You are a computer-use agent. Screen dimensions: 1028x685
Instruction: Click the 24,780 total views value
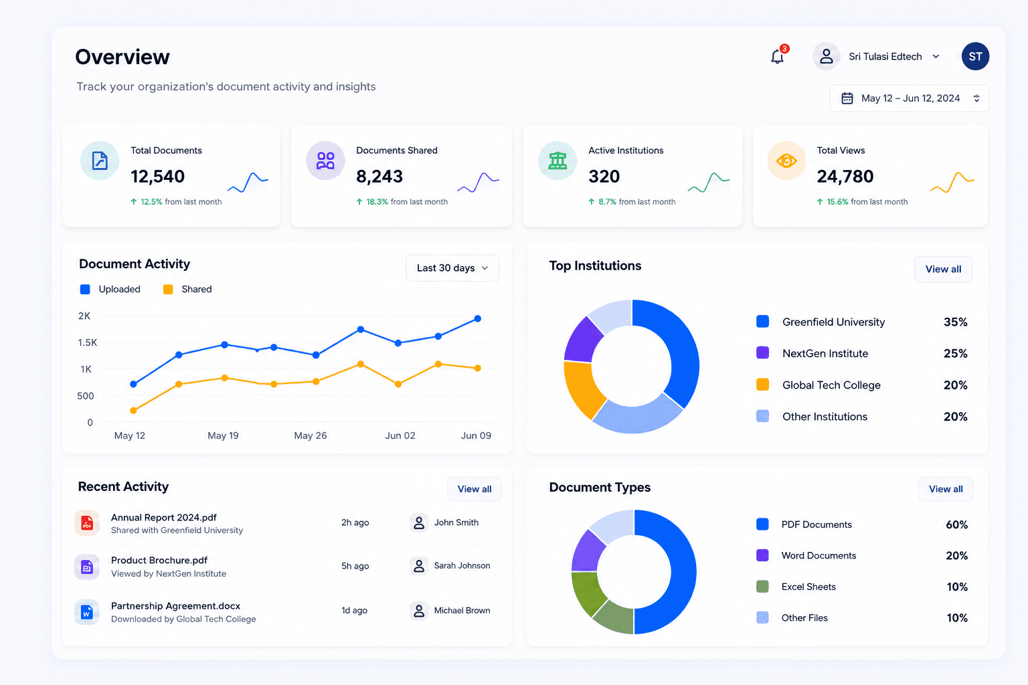tap(845, 177)
